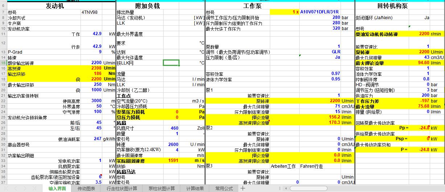Select the 空气湿度 value 100
Screen dimensions: 445x192
tap(91, 112)
